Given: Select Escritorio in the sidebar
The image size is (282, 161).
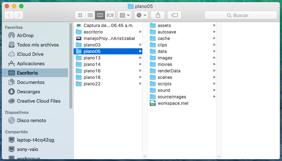Looking at the screenshot, I should point(35,73).
